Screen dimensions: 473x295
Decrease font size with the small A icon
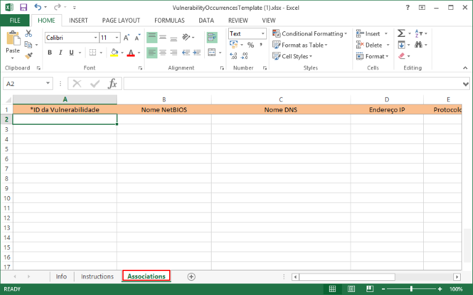pyautogui.click(x=138, y=37)
